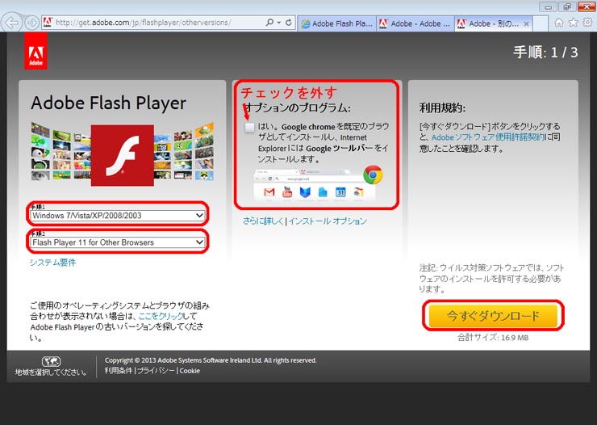Close the active Adobe - 別の... tab
The height and width of the screenshot is (425, 597).
pyautogui.click(x=526, y=23)
